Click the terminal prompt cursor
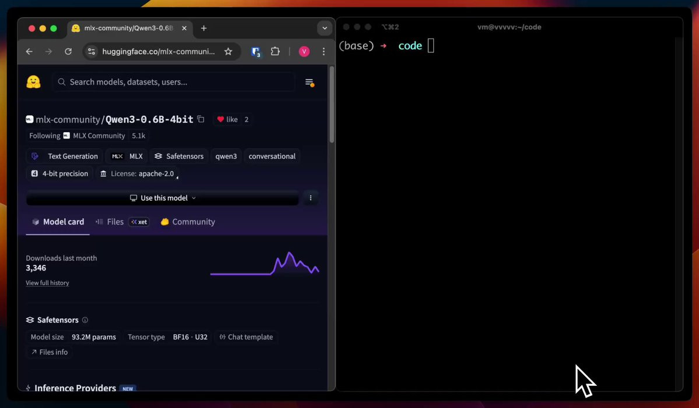Image resolution: width=699 pixels, height=408 pixels. coord(431,45)
